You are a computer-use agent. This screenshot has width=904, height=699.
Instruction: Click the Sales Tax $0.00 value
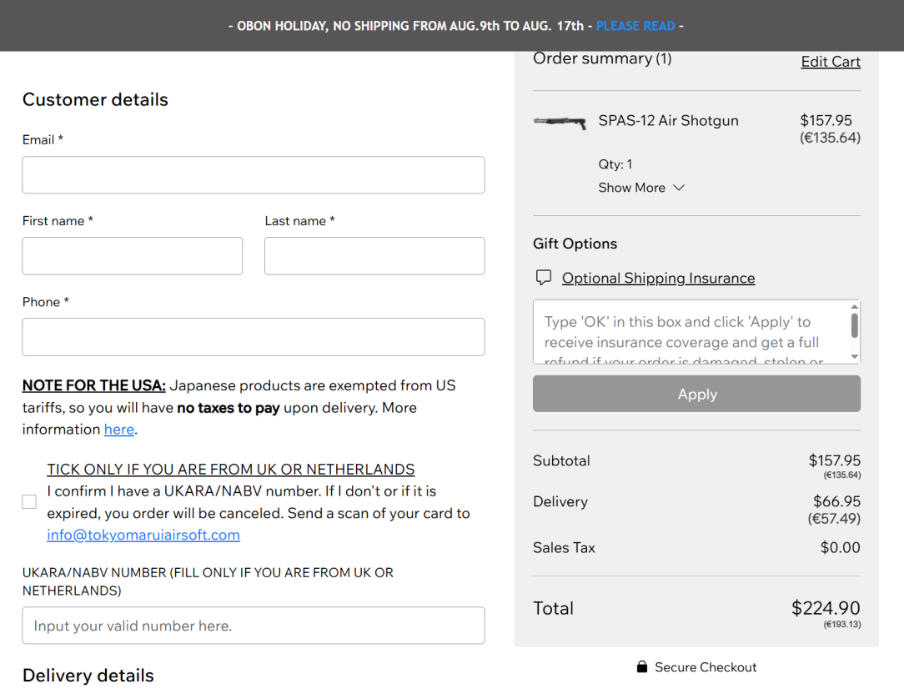840,547
